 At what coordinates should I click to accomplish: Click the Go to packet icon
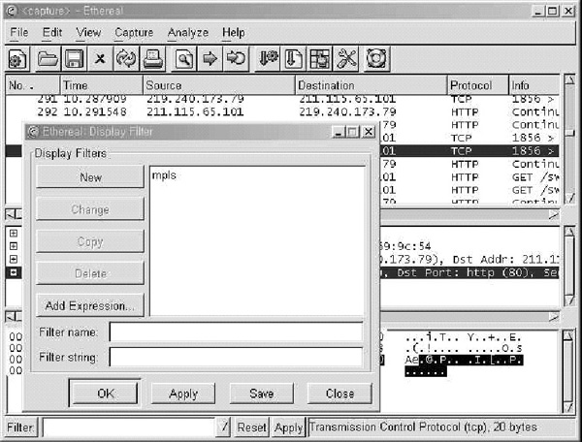(236, 59)
